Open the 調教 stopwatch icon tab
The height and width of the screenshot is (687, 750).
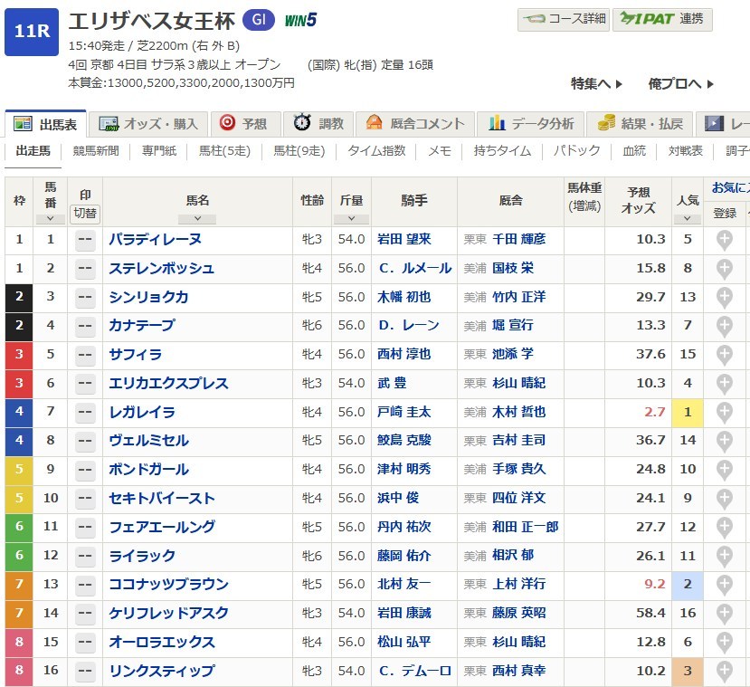[302, 124]
